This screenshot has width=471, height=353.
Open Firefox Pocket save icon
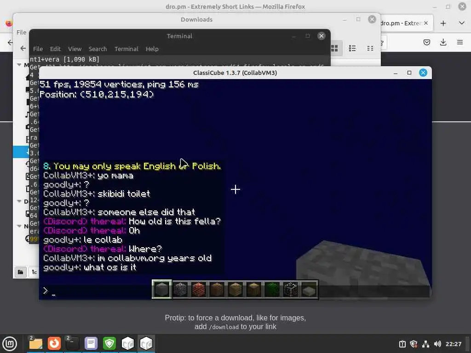426,42
